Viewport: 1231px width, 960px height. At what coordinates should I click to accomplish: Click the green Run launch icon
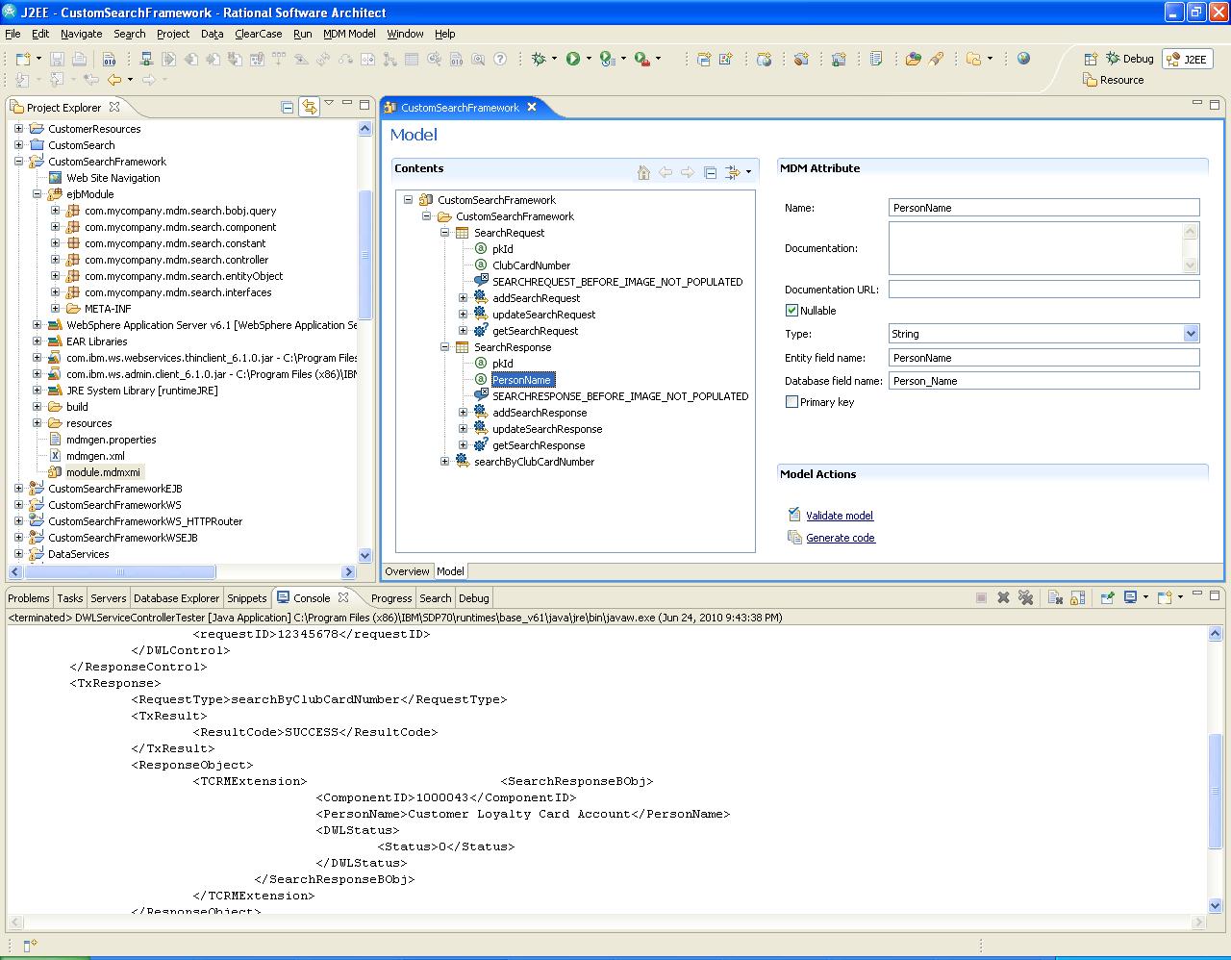click(572, 59)
